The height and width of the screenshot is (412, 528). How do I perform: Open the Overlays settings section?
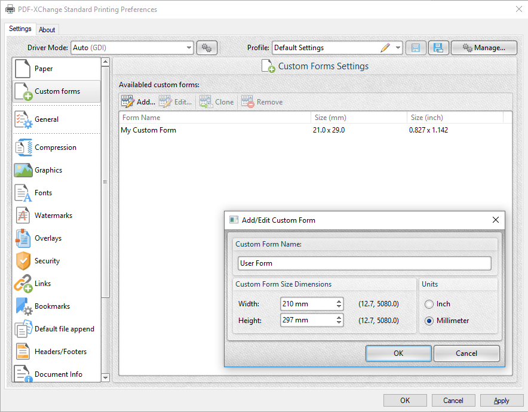56,238
